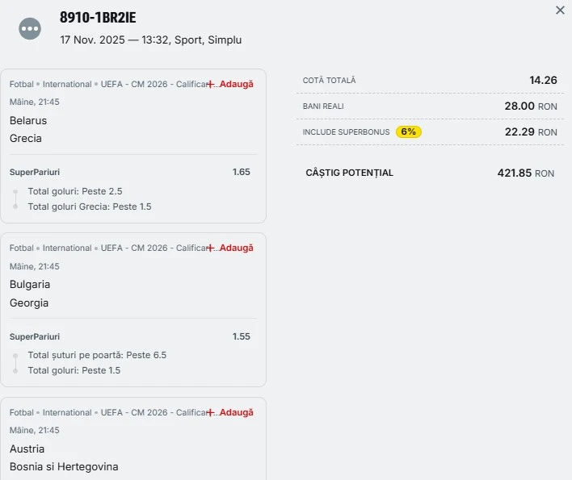Select the ticket ID 8910-1BR2IE heading
Viewport: 572px width, 480px height.
(99, 18)
